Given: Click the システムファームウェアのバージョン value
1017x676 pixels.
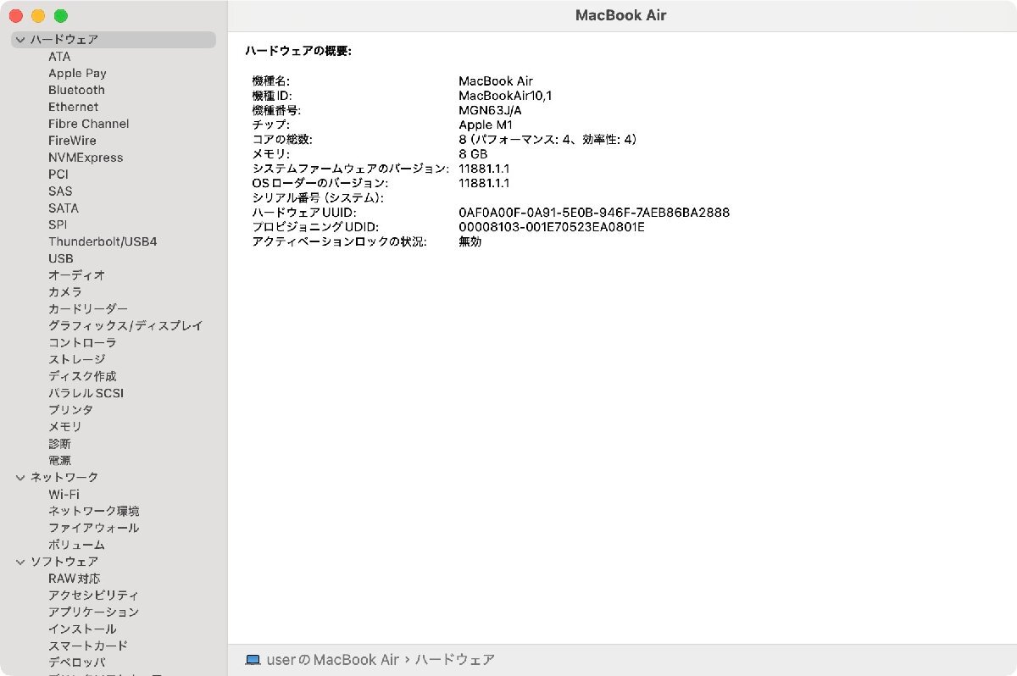Looking at the screenshot, I should coord(484,169).
